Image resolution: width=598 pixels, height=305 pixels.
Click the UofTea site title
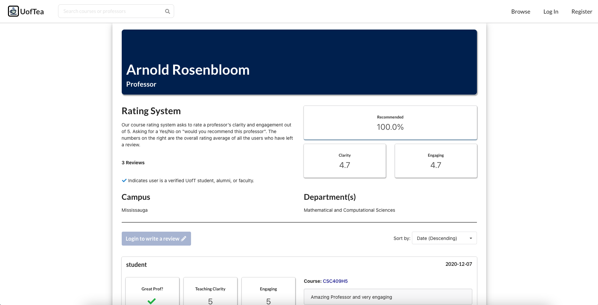coord(32,12)
